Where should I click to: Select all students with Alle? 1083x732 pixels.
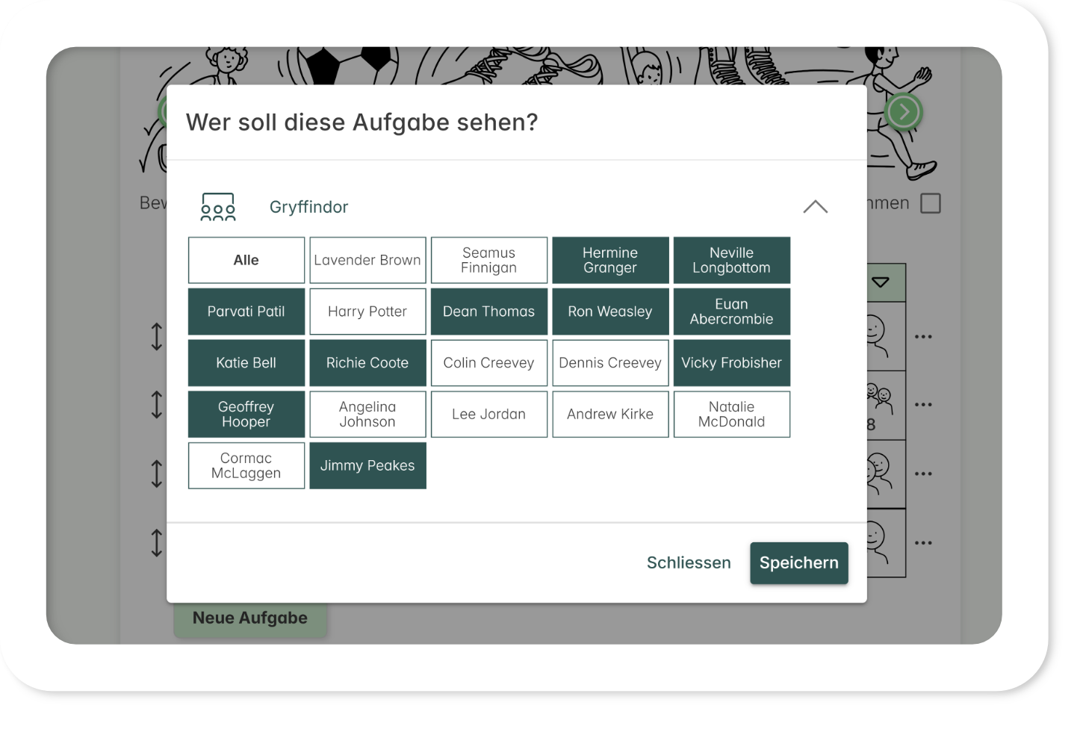[246, 260]
